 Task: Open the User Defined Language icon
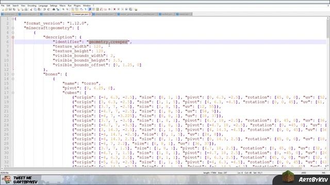click(x=93, y=9)
